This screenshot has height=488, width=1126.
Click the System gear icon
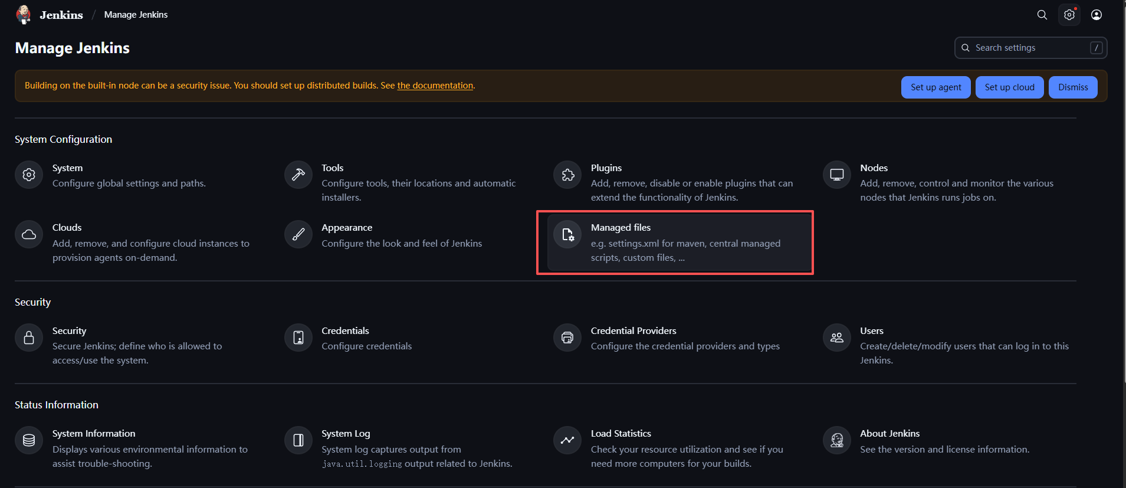pos(29,175)
